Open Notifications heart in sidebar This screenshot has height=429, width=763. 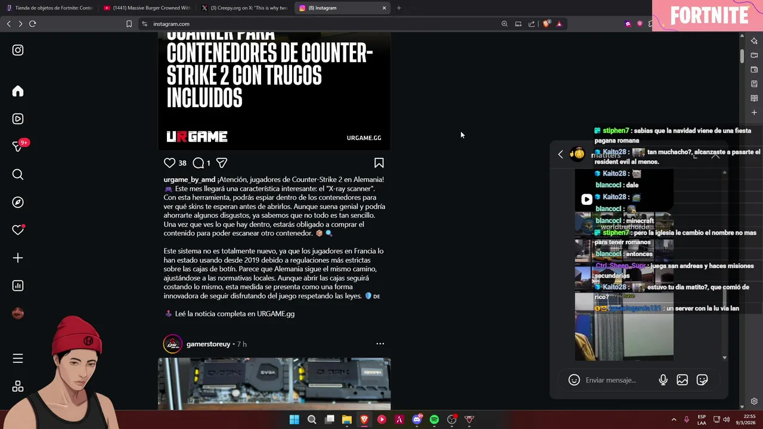[x=18, y=230]
